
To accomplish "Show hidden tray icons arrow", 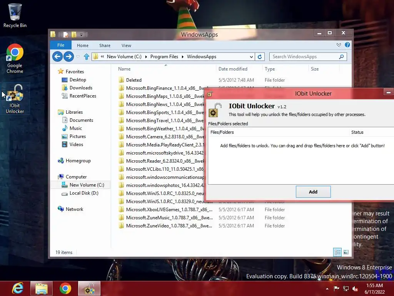I will pos(327,289).
